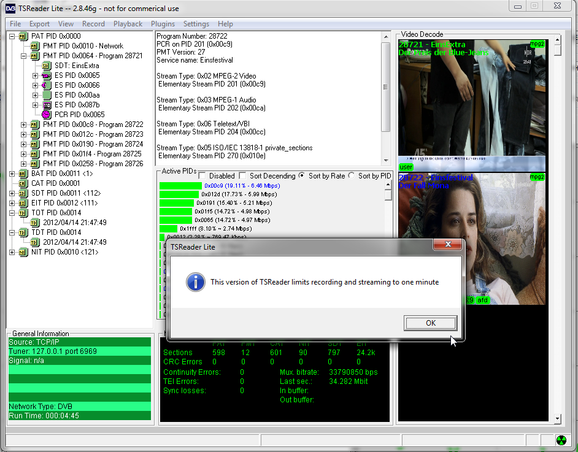This screenshot has width=578, height=452.
Task: Click the Source: TCP/IP information row
Action: click(x=80, y=342)
